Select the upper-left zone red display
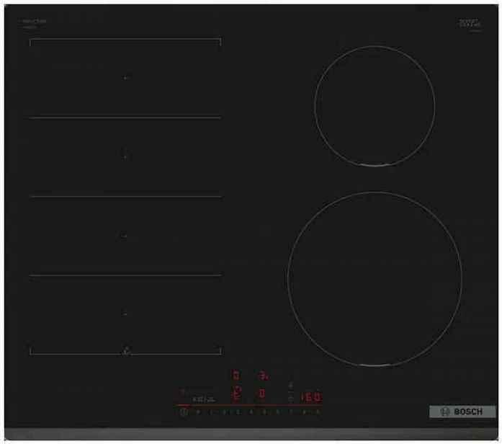Viewport: 502px width, 444px height. coord(236,376)
